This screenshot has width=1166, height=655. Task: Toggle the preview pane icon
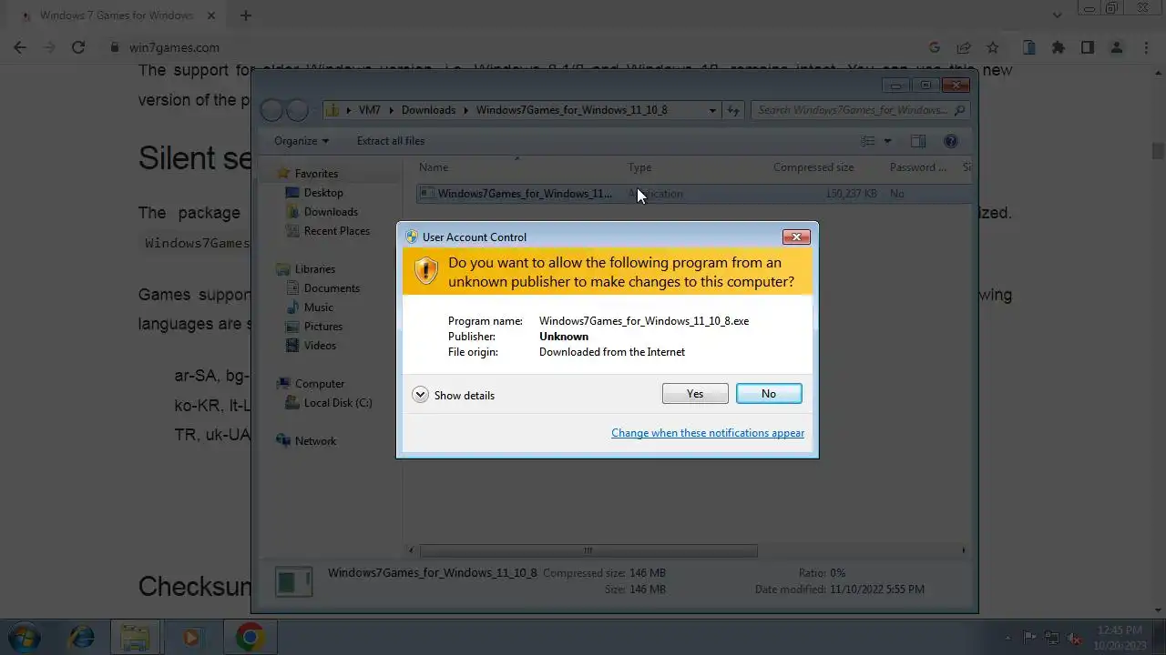tap(918, 141)
